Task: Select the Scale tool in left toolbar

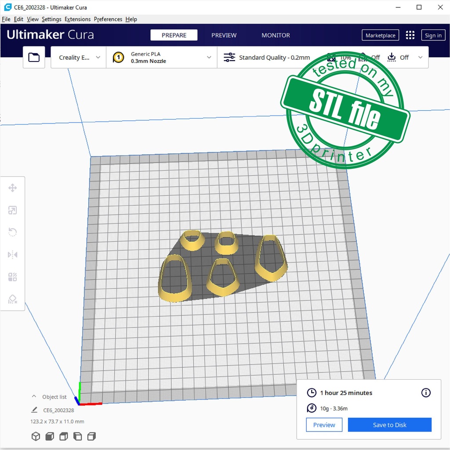Action: point(13,210)
